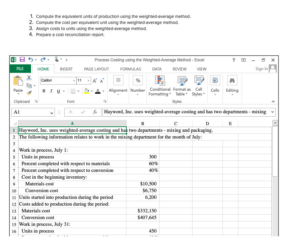Viewport: 295px width, 242px height.
Task: Click the Insert Function fx icon
Action: pyautogui.click(x=95, y=112)
